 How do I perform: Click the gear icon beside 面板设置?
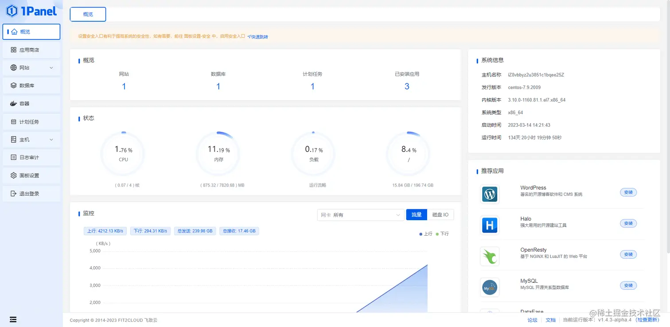[13, 175]
